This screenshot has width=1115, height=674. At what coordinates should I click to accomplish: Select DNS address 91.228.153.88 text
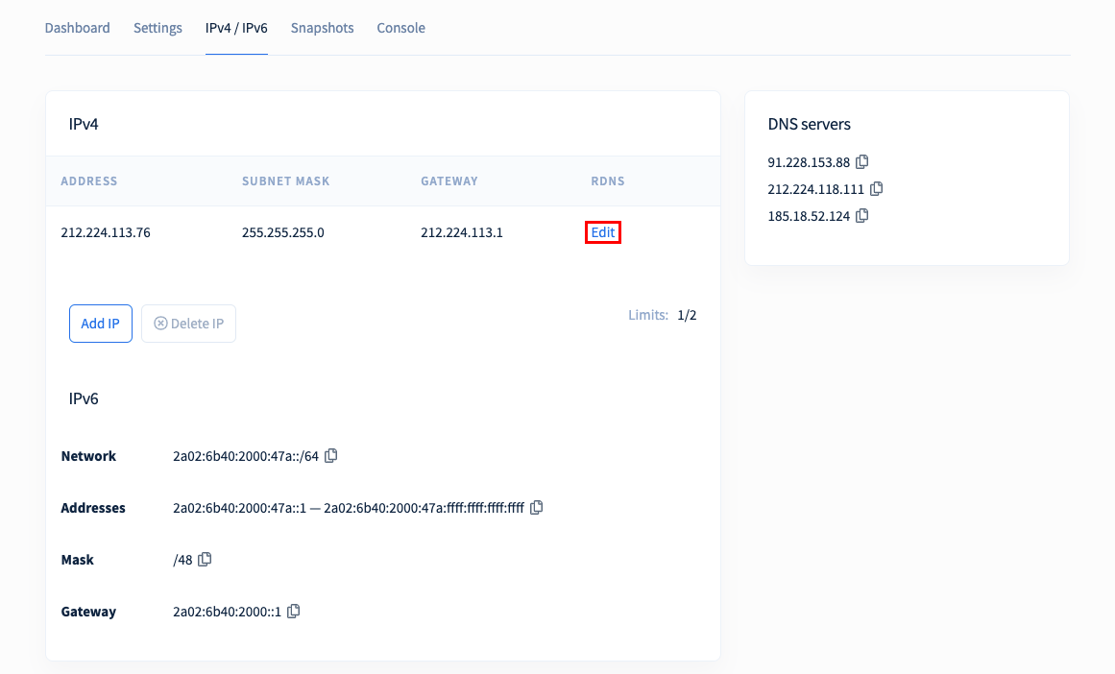coord(810,162)
